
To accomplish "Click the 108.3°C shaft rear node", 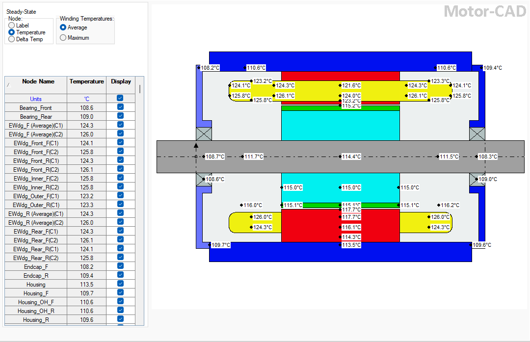I will pos(488,157).
